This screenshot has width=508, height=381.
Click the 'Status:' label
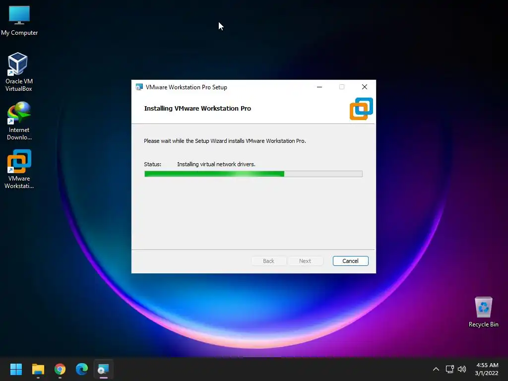pos(152,164)
